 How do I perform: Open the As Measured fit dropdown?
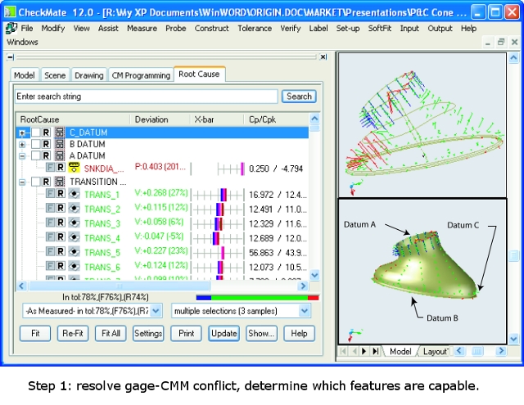156,311
